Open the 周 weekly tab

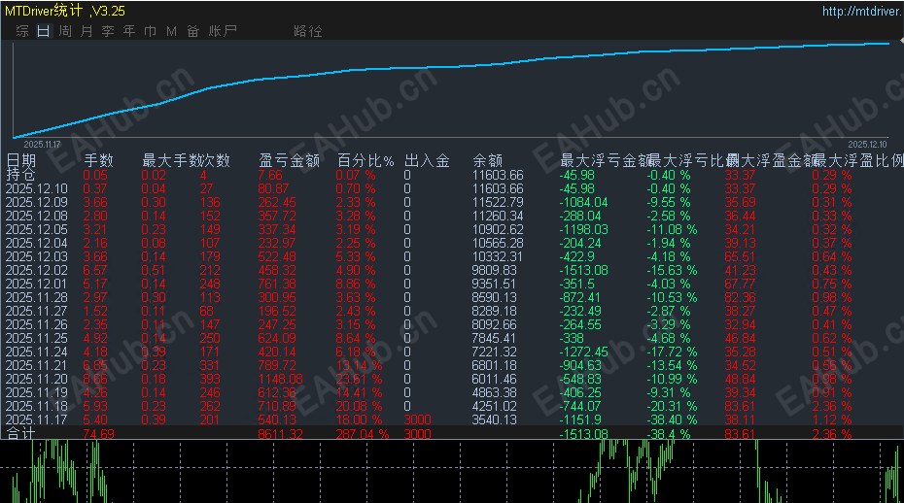65,31
